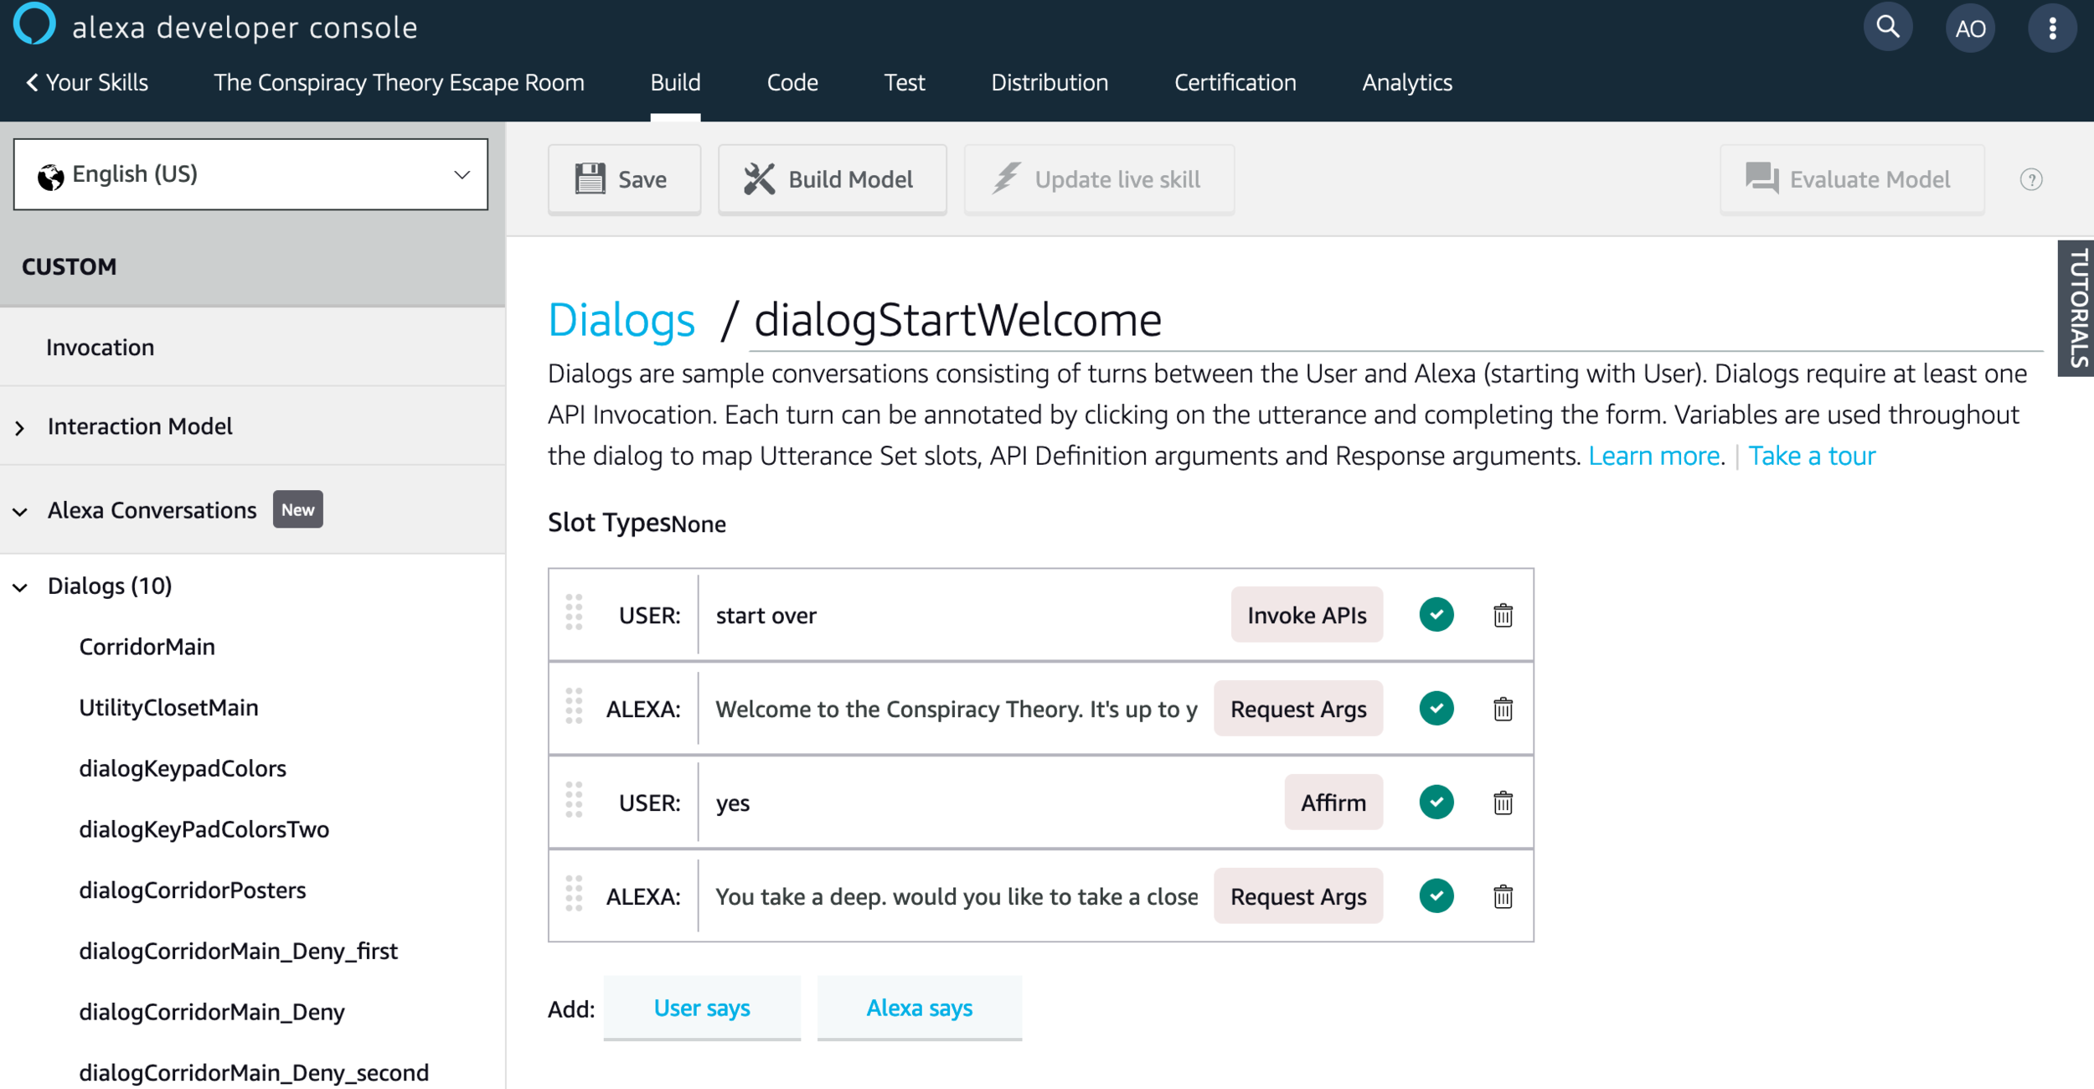
Task: Delete the 'You take a deep' Alexa turn
Action: point(1503,897)
